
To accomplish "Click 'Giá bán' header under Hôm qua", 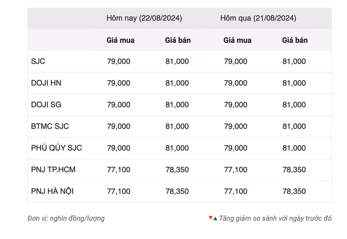I will coord(295,40).
